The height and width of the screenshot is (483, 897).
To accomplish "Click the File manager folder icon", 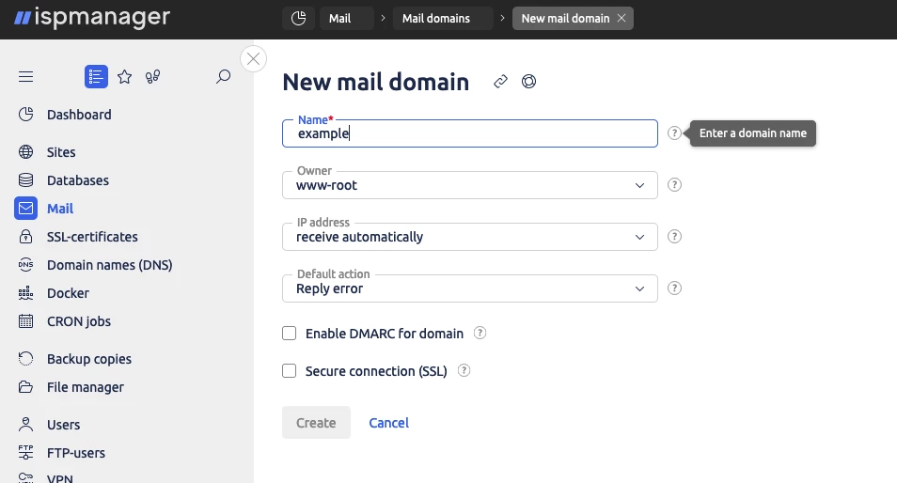I will (25, 387).
